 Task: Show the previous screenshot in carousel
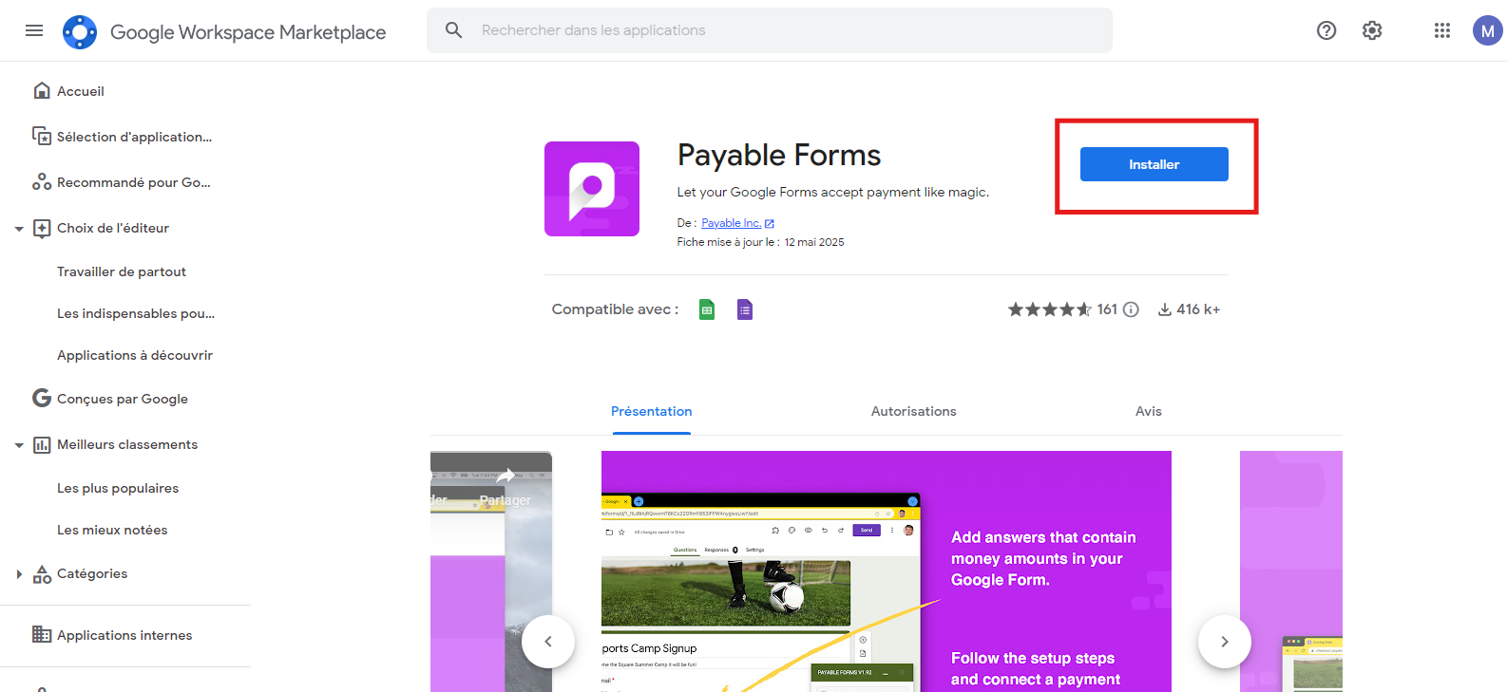pos(548,642)
